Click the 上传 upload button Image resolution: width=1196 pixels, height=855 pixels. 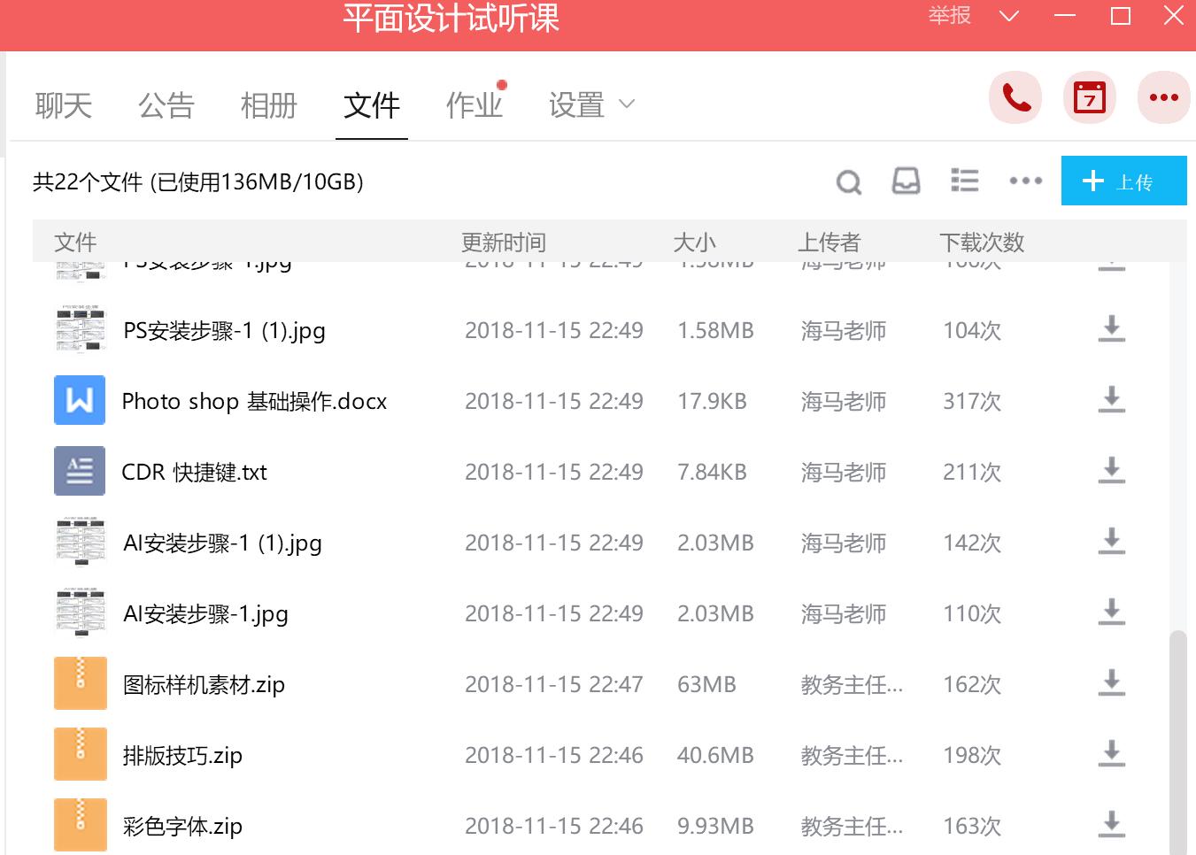1123,181
